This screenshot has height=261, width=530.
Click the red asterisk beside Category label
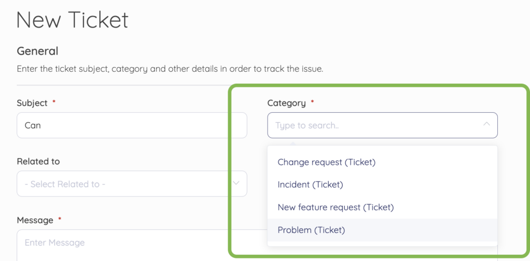312,102
